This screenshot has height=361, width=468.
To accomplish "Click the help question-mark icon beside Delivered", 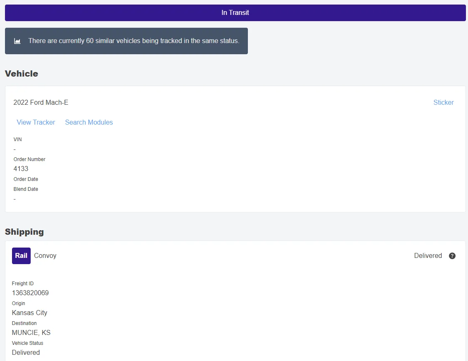I will pyautogui.click(x=452, y=256).
